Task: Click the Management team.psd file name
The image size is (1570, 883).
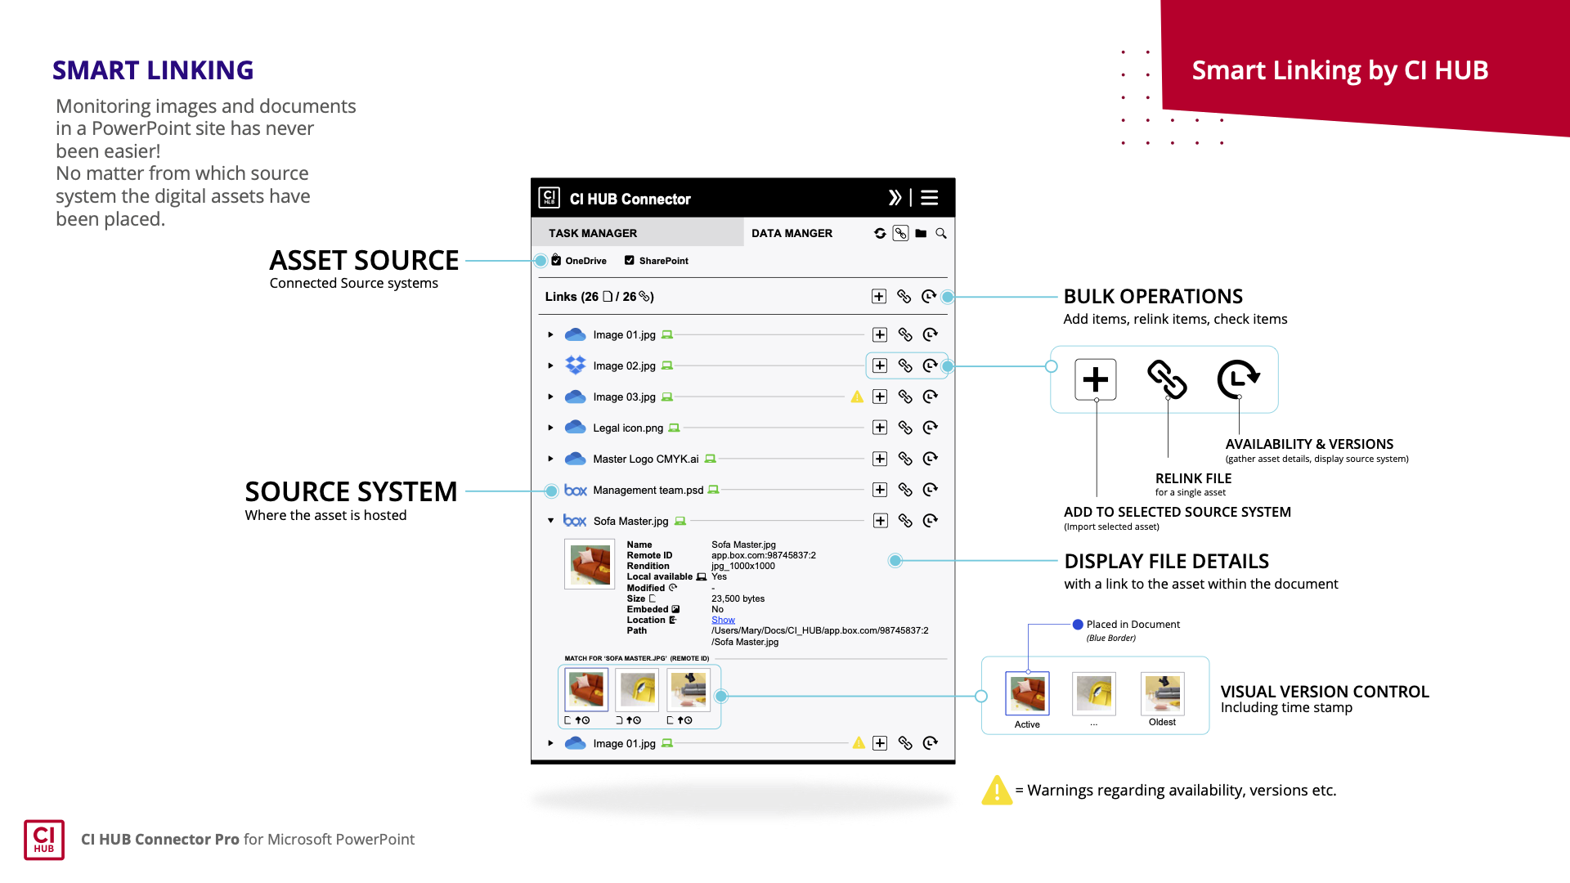Action: (x=648, y=490)
